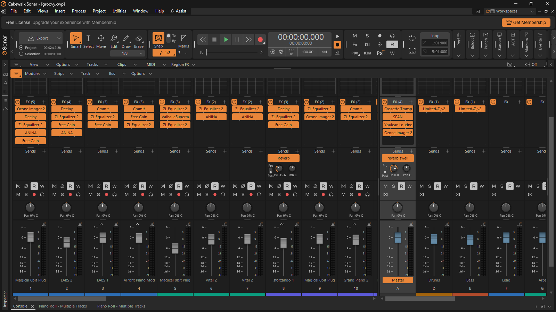Add a send on track 3
This screenshot has width=556, height=312.
coord(116,151)
